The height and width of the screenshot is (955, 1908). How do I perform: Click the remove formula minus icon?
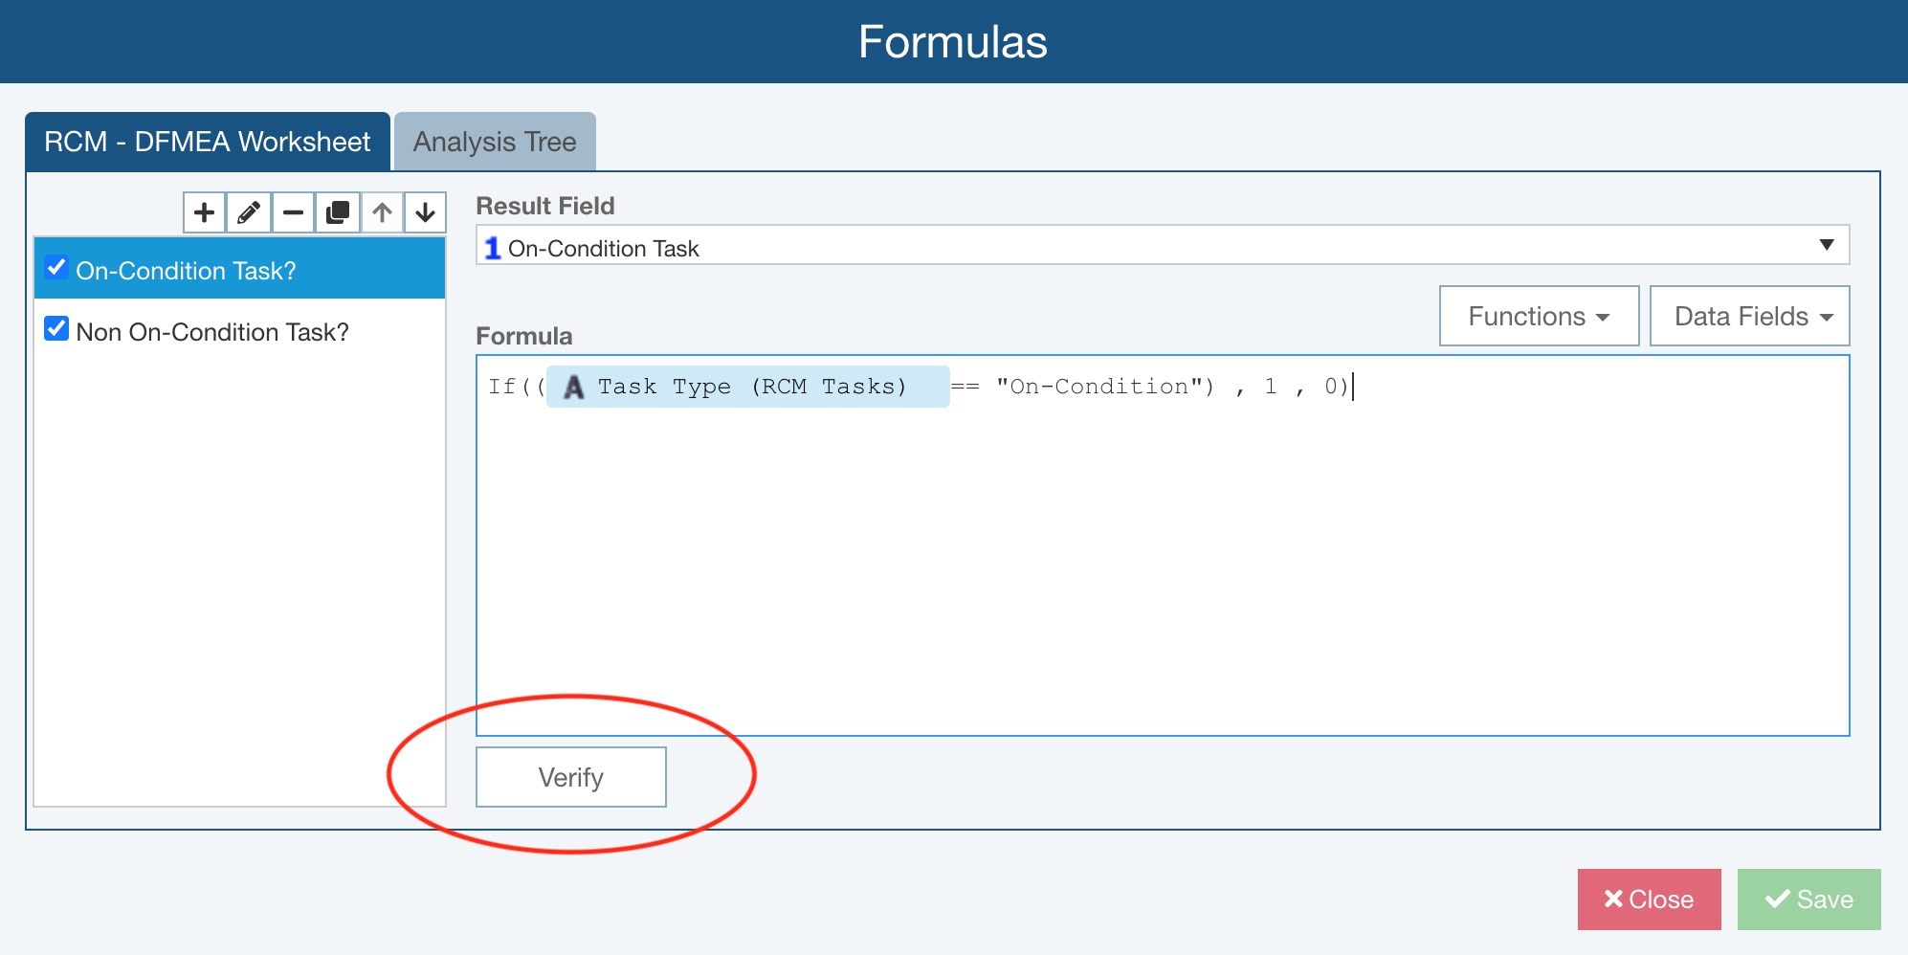293,212
